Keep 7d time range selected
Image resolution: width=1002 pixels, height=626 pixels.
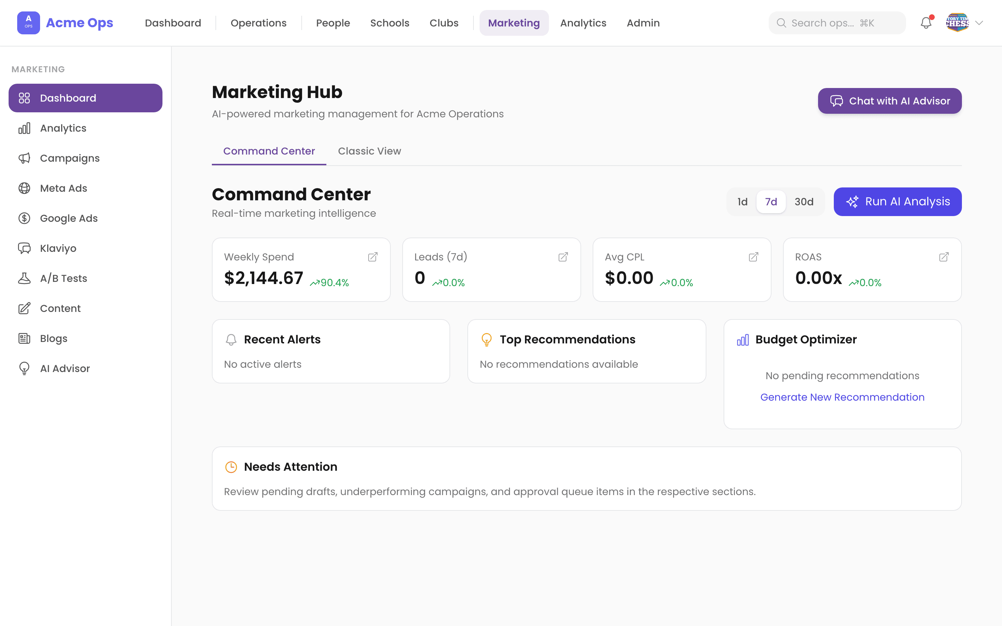coord(771,202)
